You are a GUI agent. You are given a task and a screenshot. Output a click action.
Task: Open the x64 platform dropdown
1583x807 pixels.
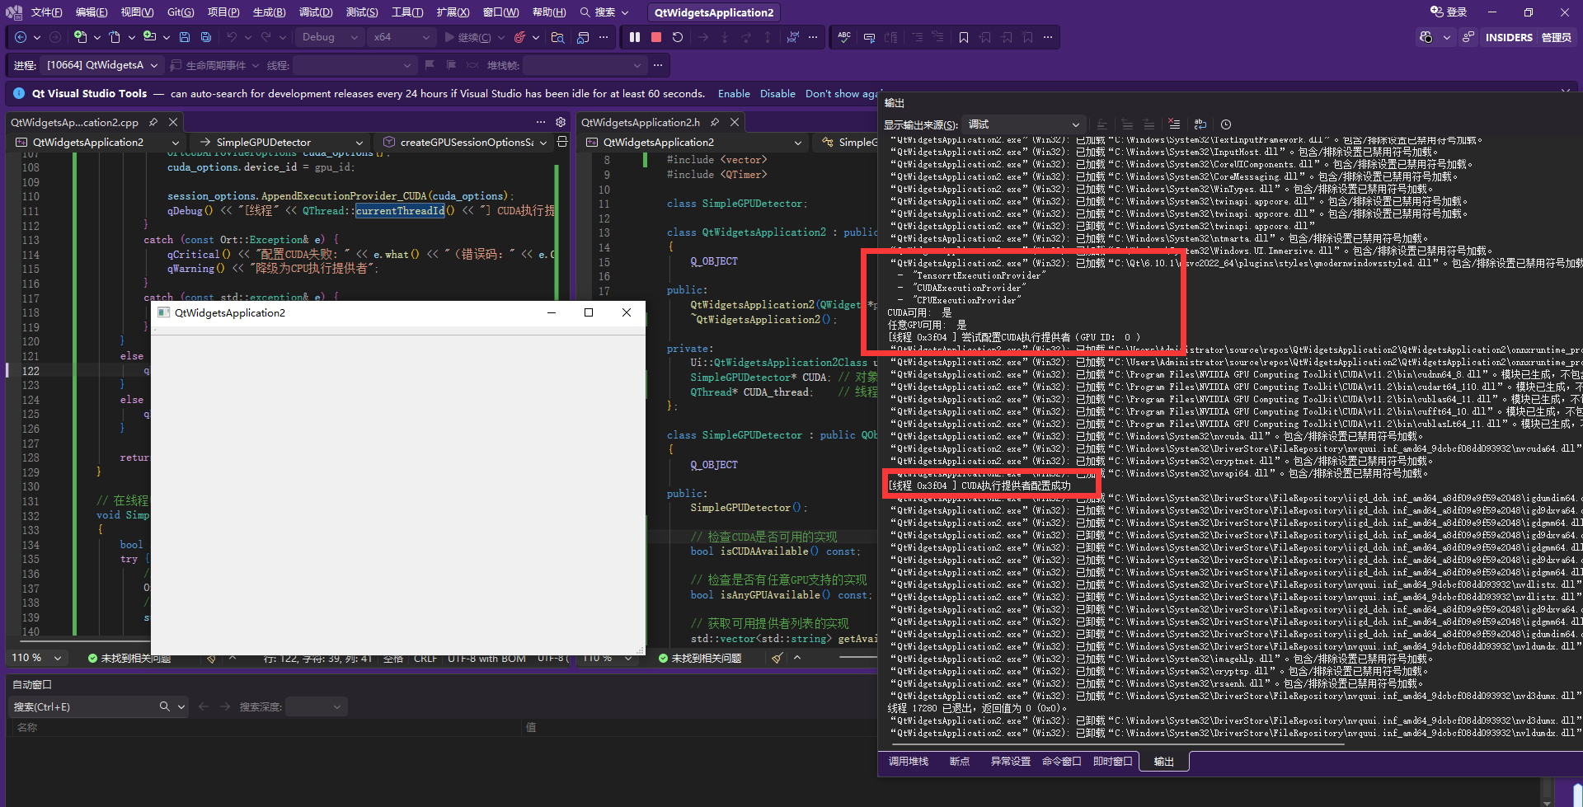point(402,37)
